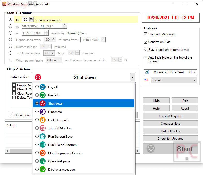Click the orange Lock Computer padlock icon
This screenshot has height=175, width=203.
point(43,120)
